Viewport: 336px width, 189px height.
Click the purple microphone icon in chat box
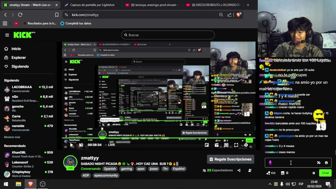coord(270,163)
